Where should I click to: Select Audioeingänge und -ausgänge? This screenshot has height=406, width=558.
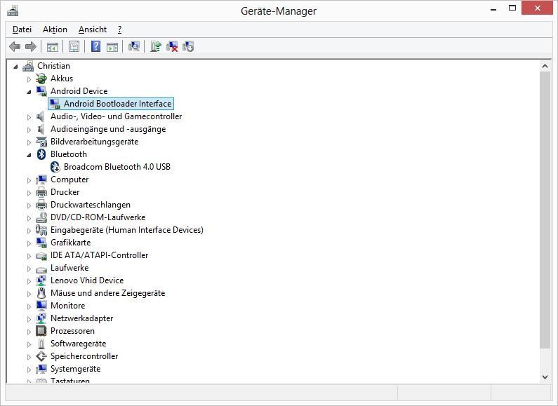(108, 129)
